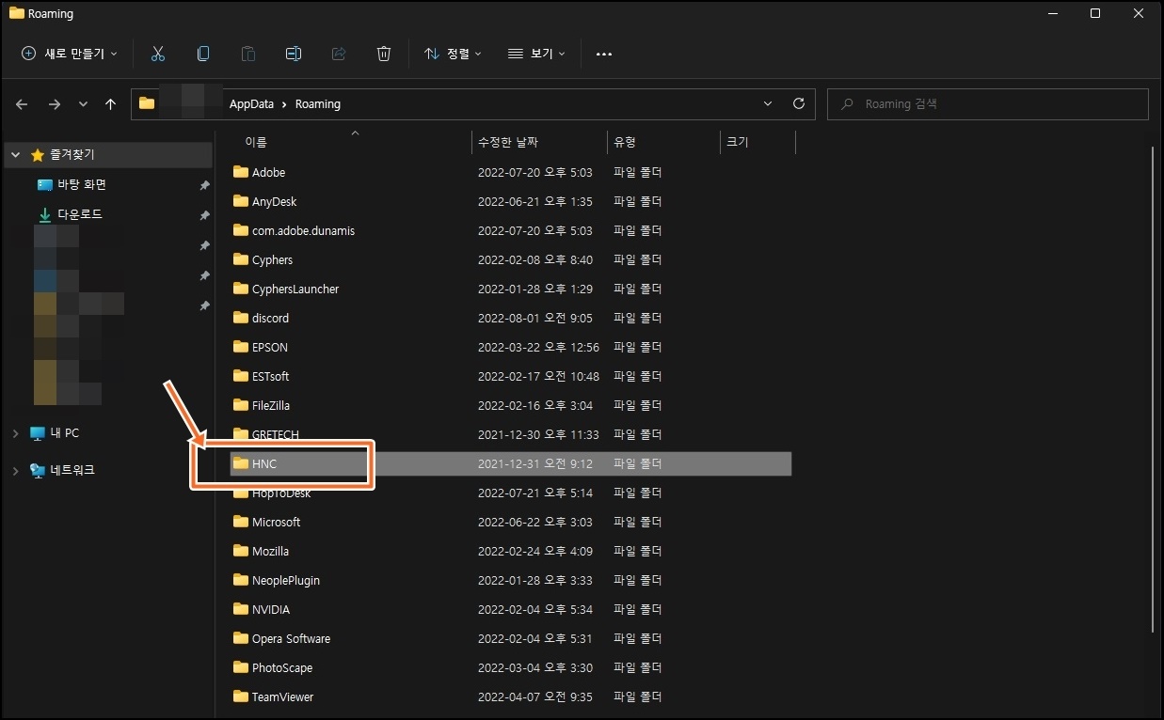The height and width of the screenshot is (720, 1164).
Task: Select the Microsoft folder name
Action: pyautogui.click(x=276, y=522)
